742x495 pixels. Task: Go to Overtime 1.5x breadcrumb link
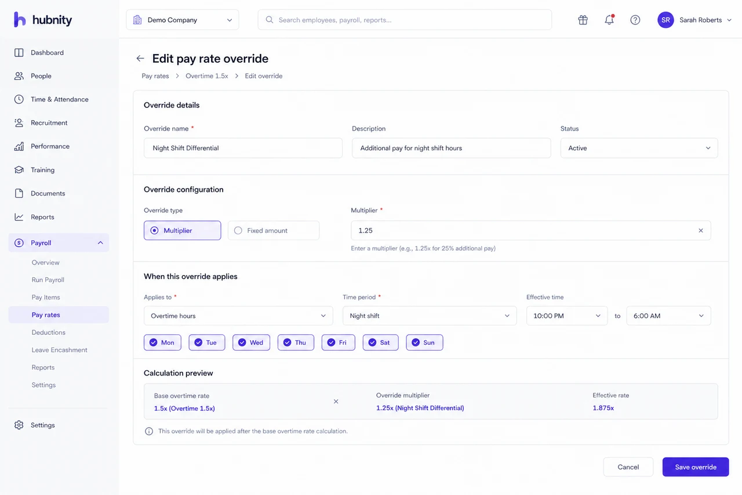tap(207, 76)
